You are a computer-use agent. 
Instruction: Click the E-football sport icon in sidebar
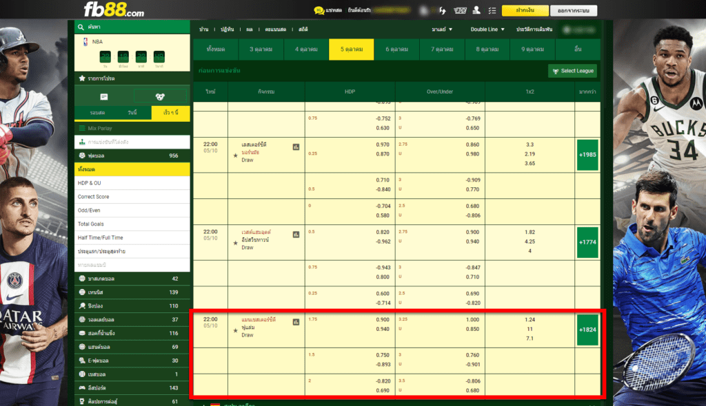point(82,360)
